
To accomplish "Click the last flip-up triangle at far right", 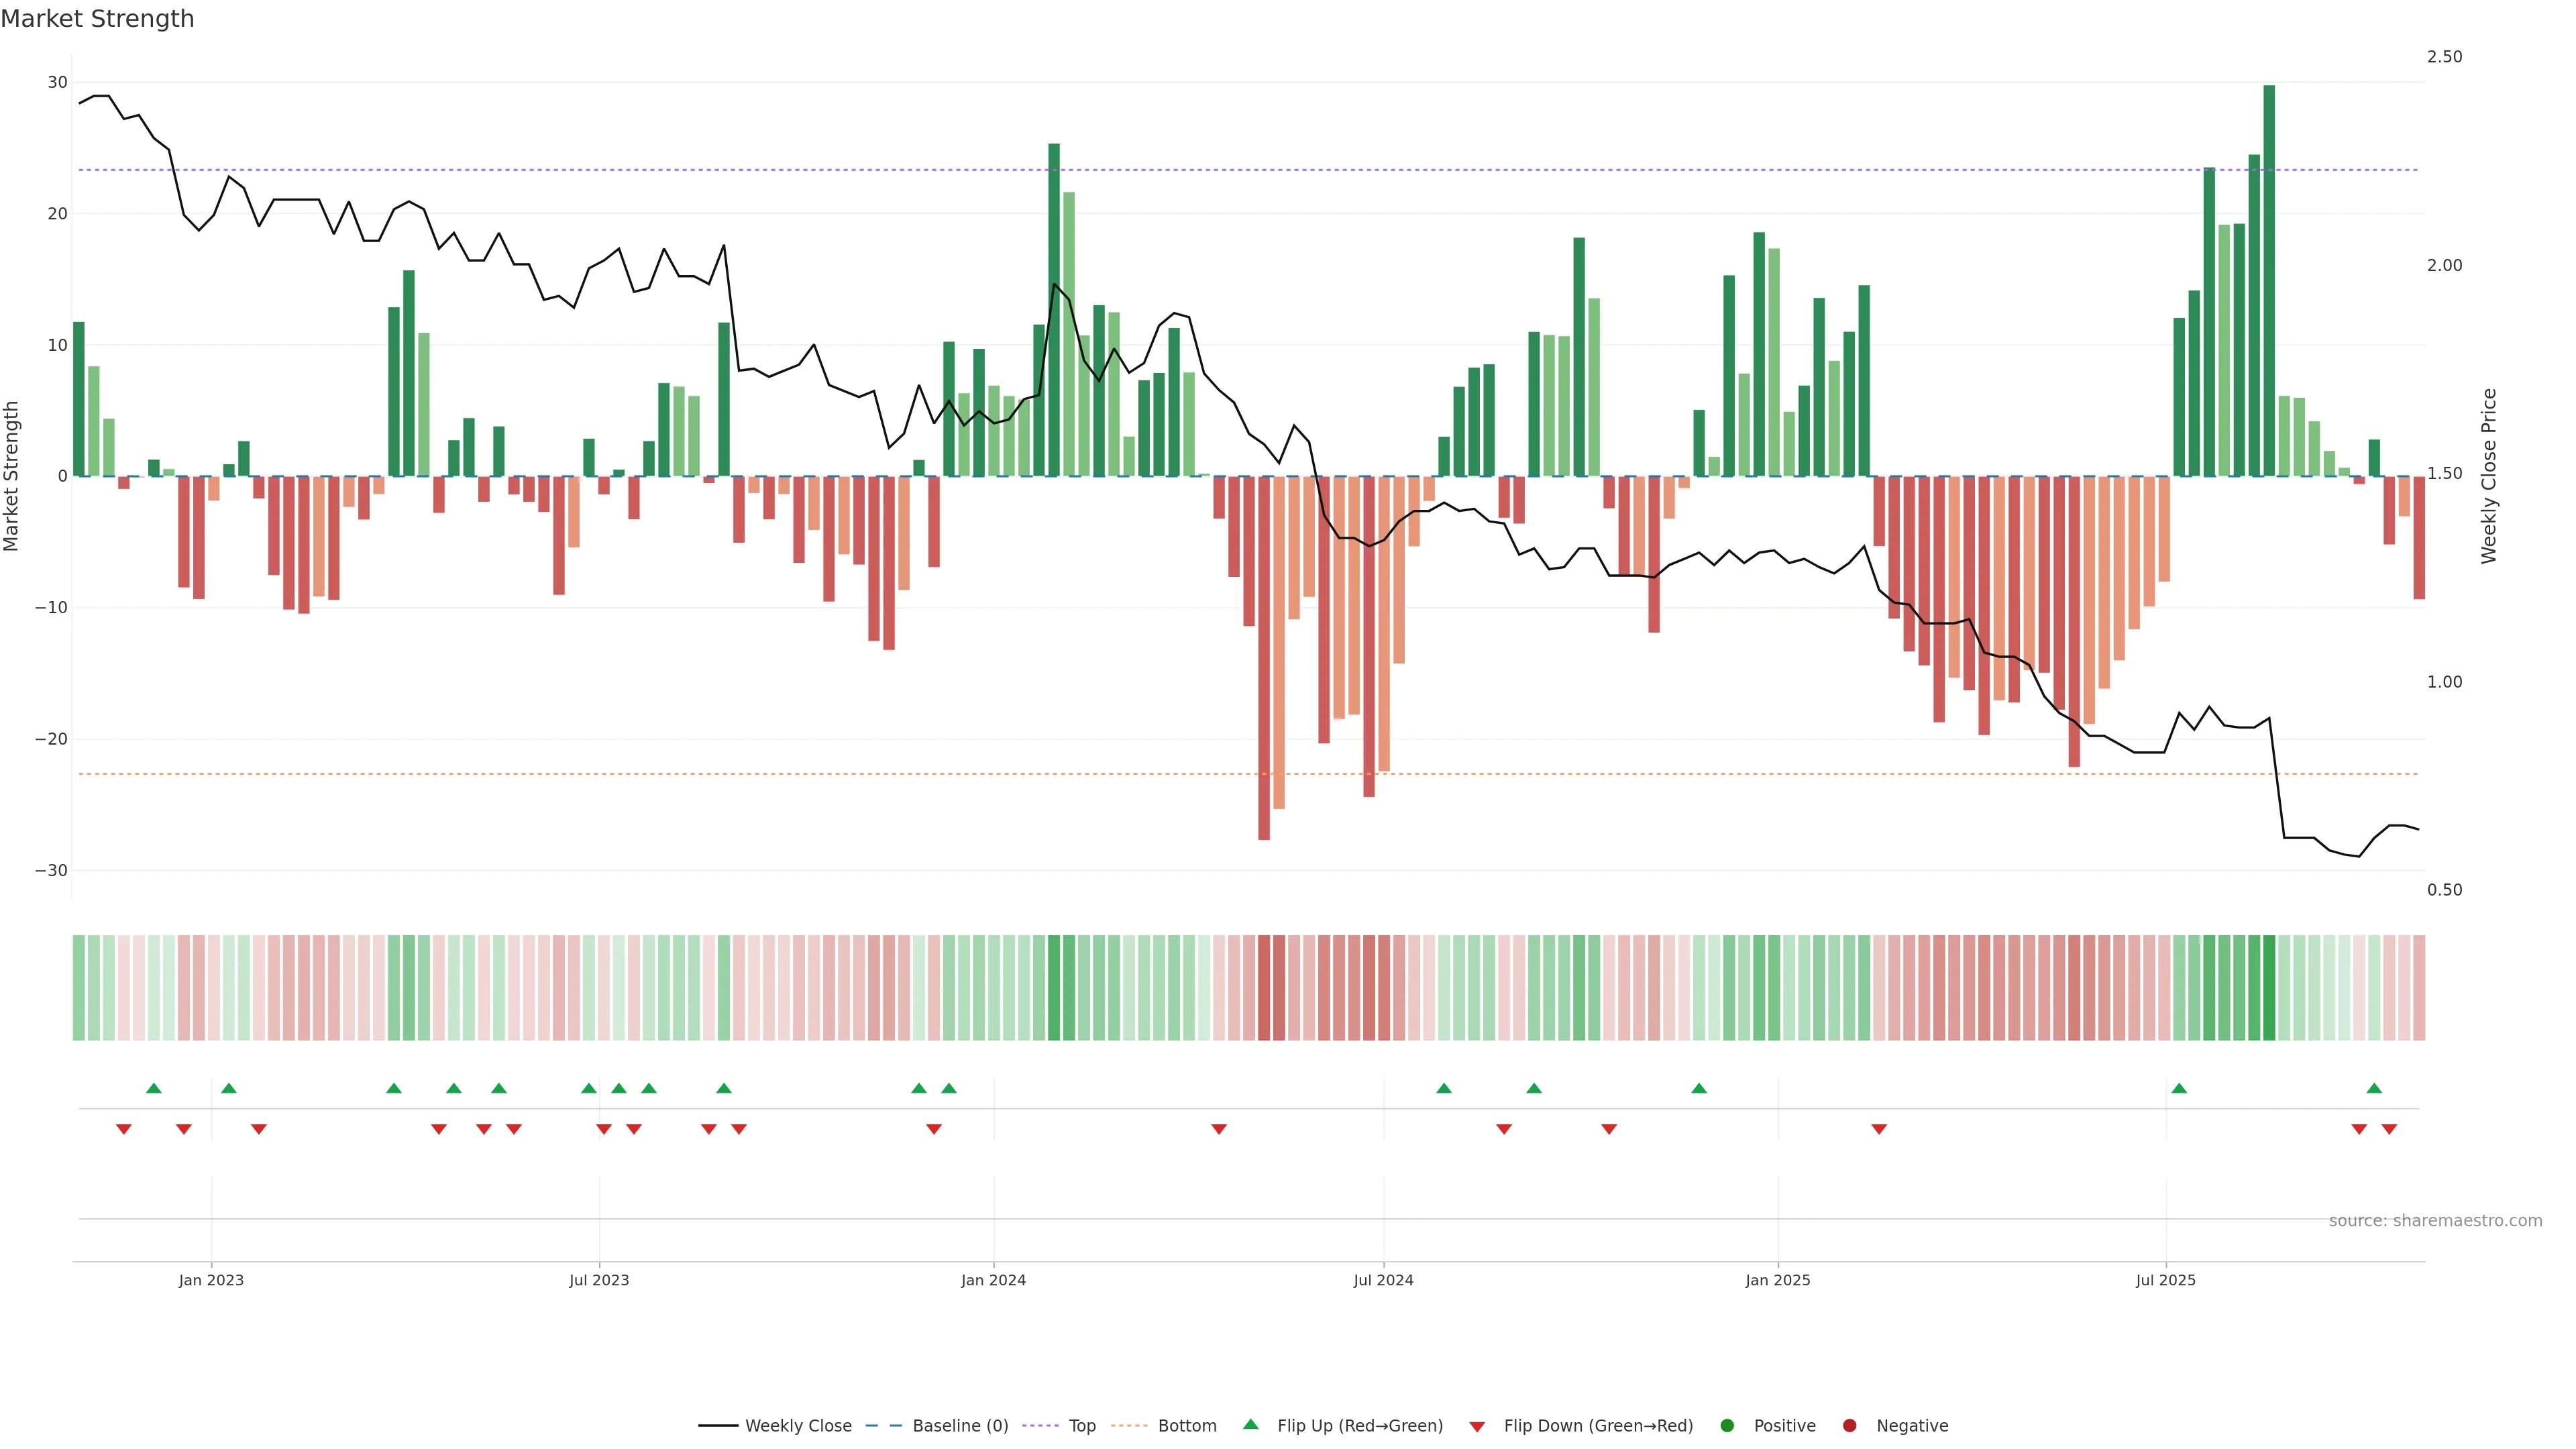I will (2374, 1088).
